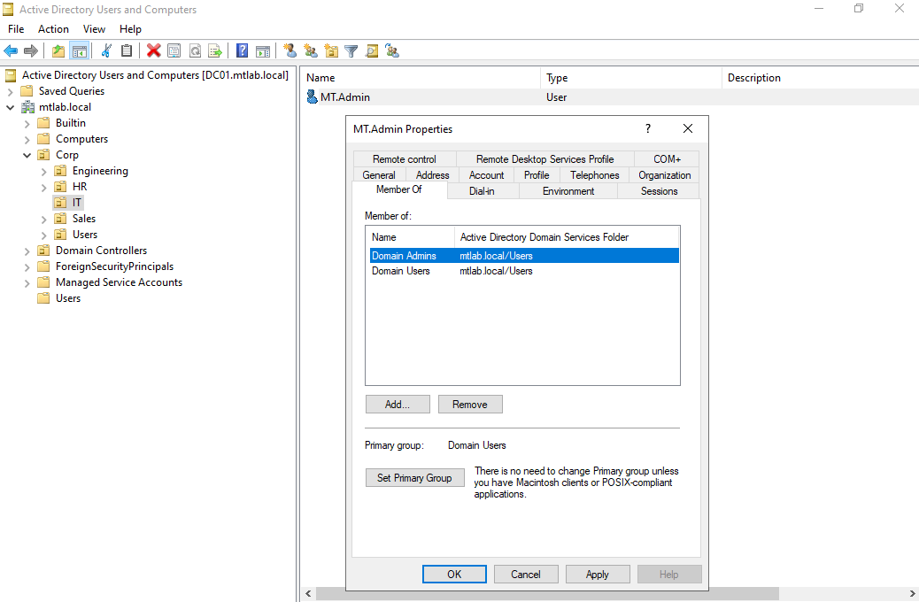Viewport: 919px width, 602px height.
Task: Click the Add... button
Action: (398, 405)
